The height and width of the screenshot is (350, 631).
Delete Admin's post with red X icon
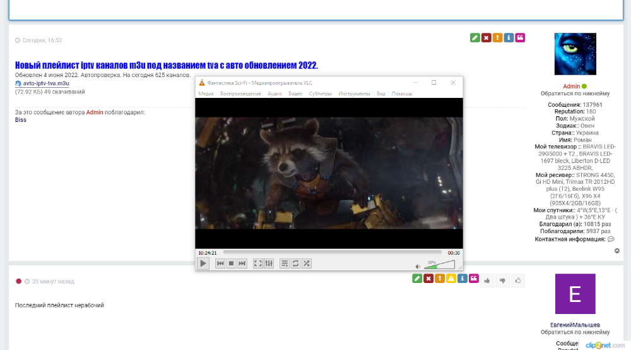pyautogui.click(x=486, y=38)
